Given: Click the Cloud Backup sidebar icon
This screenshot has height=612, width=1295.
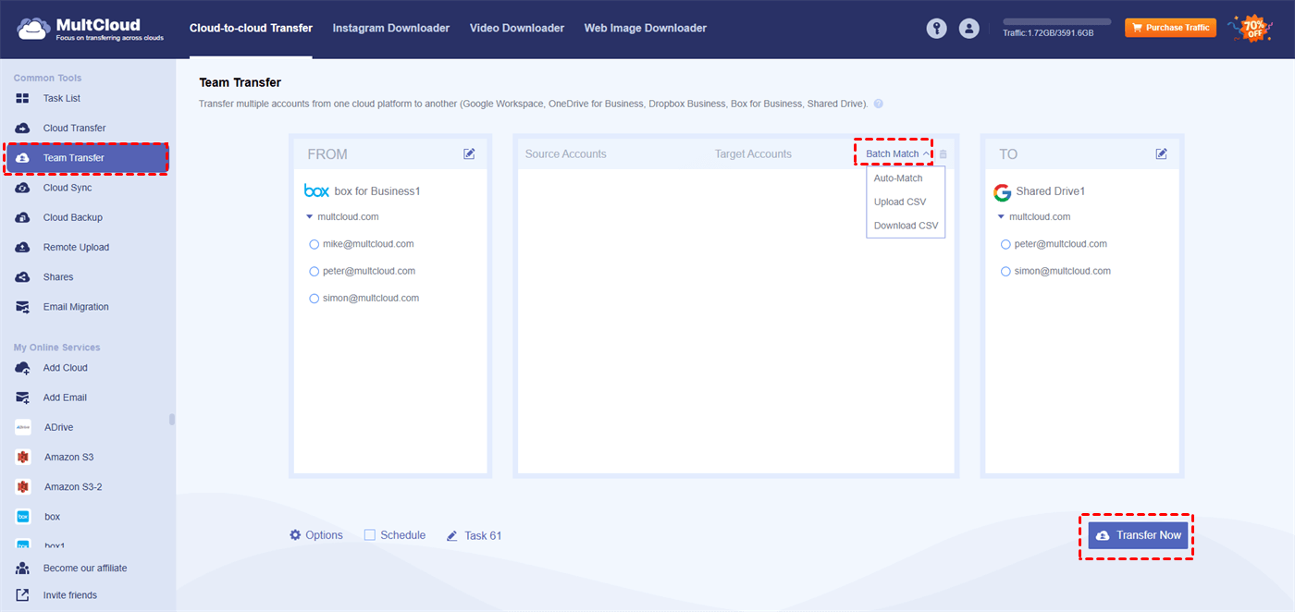Looking at the screenshot, I should point(22,217).
